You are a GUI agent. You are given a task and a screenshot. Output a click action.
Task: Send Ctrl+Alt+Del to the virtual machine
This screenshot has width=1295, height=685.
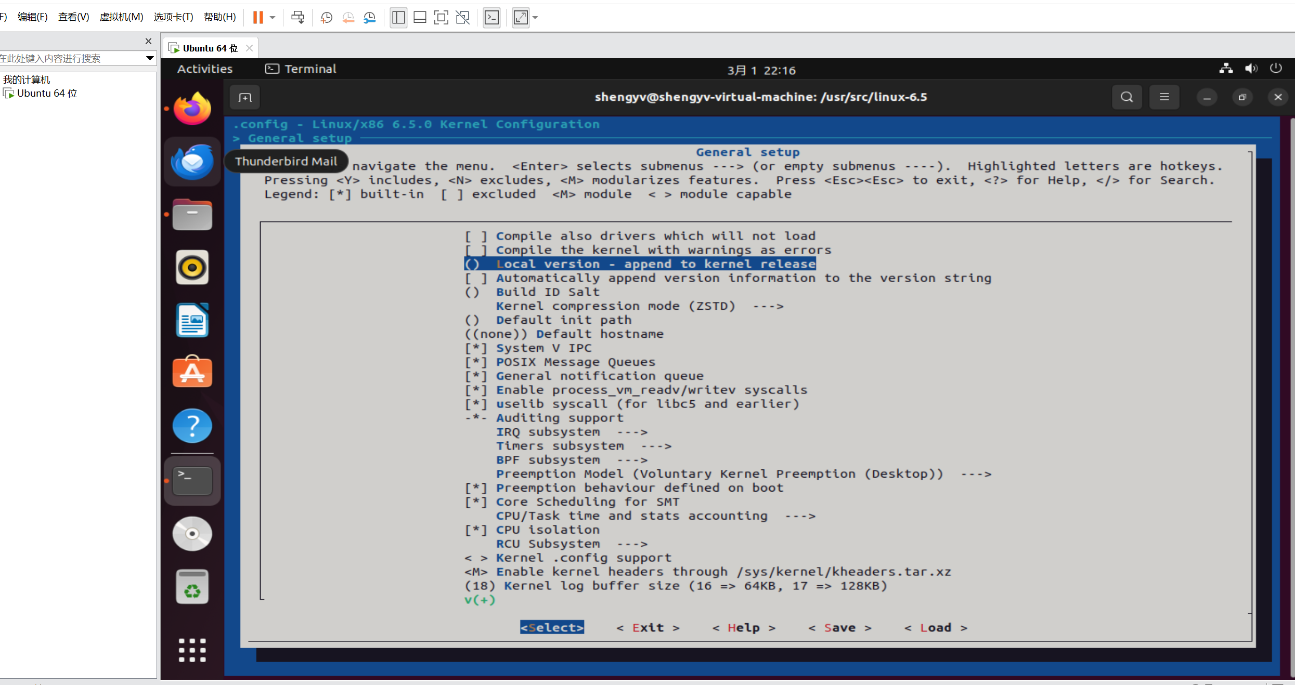pos(298,17)
